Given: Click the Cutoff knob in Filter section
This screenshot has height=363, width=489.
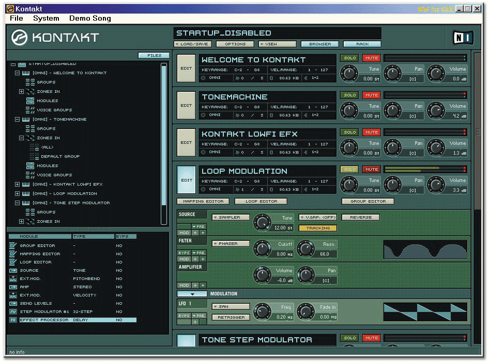Looking at the screenshot, I should 263,250.
